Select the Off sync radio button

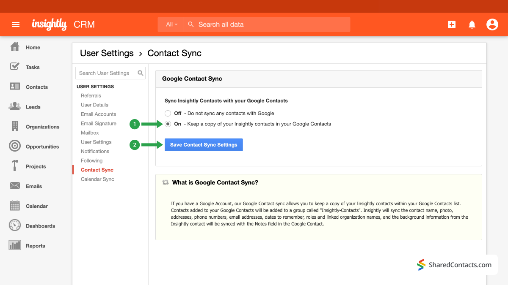coord(168,113)
